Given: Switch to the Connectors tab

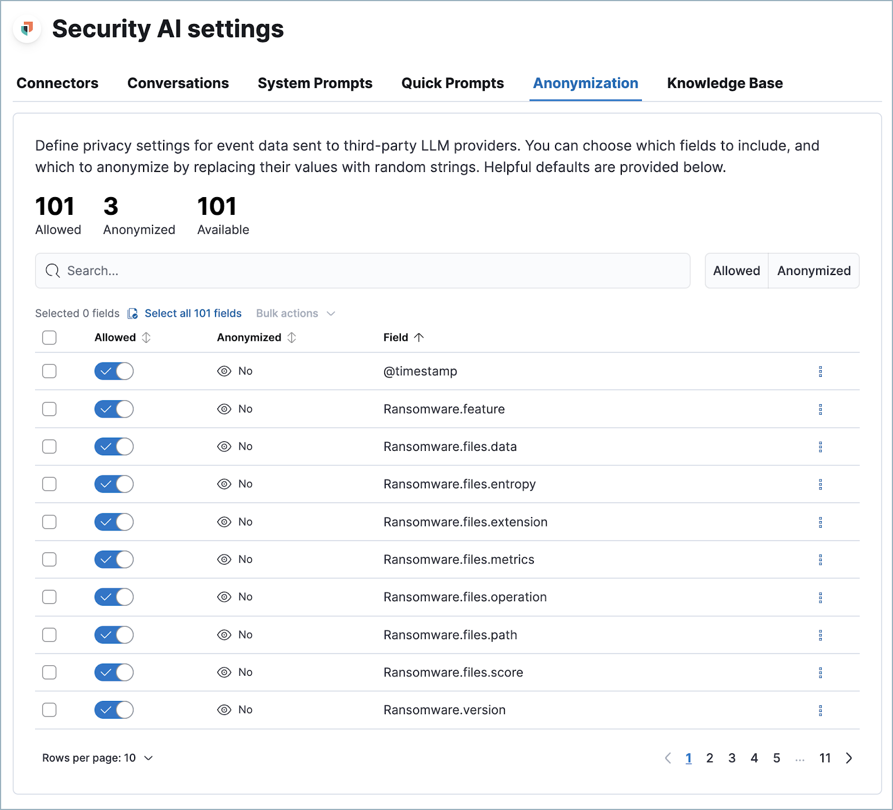Looking at the screenshot, I should tap(57, 83).
